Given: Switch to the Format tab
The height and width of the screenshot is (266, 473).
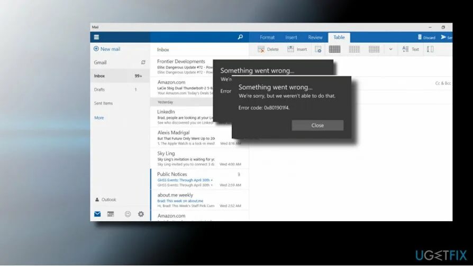Looking at the screenshot, I should [267, 37].
